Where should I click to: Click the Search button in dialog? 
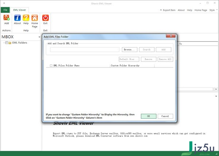pyautogui.click(x=147, y=49)
